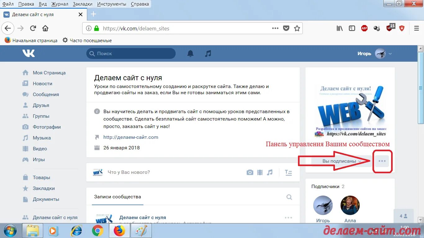Open Firefox home page icon
Image resolution: width=424 pixels, height=238 pixels.
click(45, 29)
